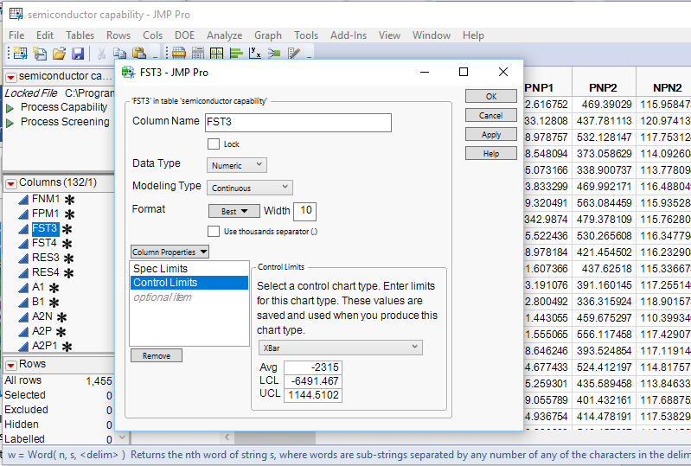The image size is (691, 466).
Task: Click the Distribution green bars icon
Action: click(236, 54)
